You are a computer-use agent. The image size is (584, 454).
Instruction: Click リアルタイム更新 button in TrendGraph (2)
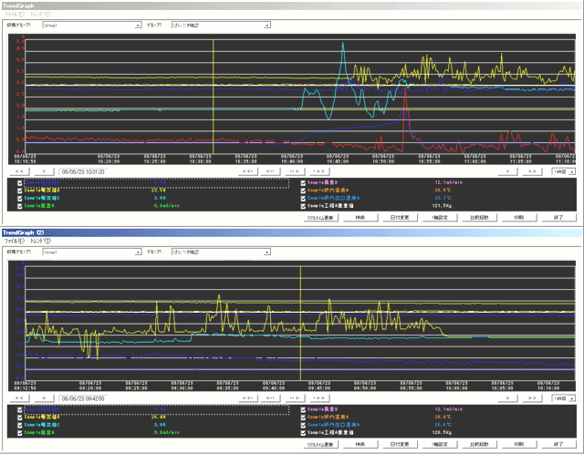320,444
